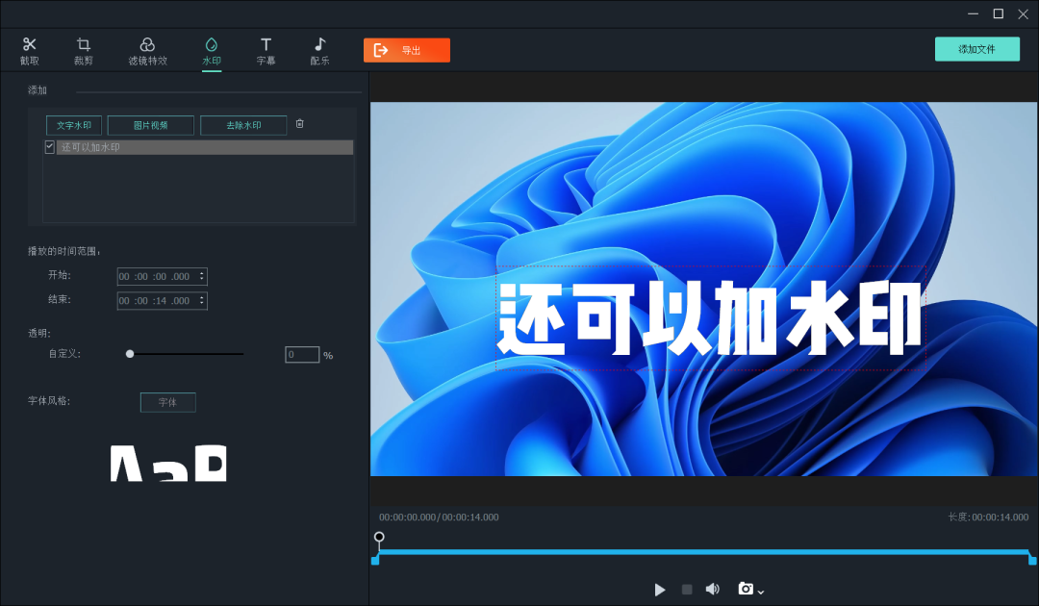Image resolution: width=1039 pixels, height=606 pixels.
Task: Switch to the 水印 watermark tab
Action: (212, 51)
